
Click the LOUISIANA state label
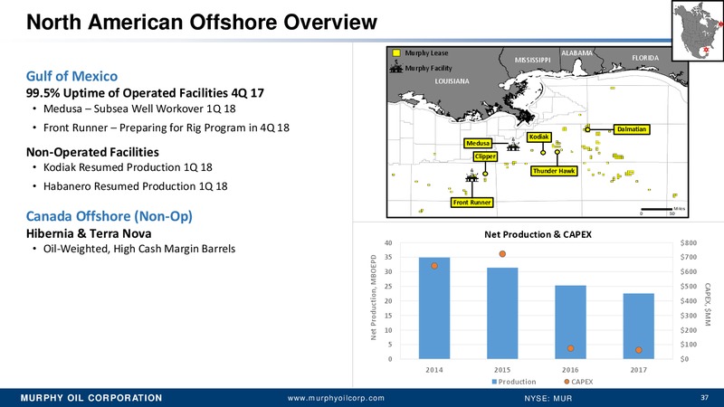[452, 81]
